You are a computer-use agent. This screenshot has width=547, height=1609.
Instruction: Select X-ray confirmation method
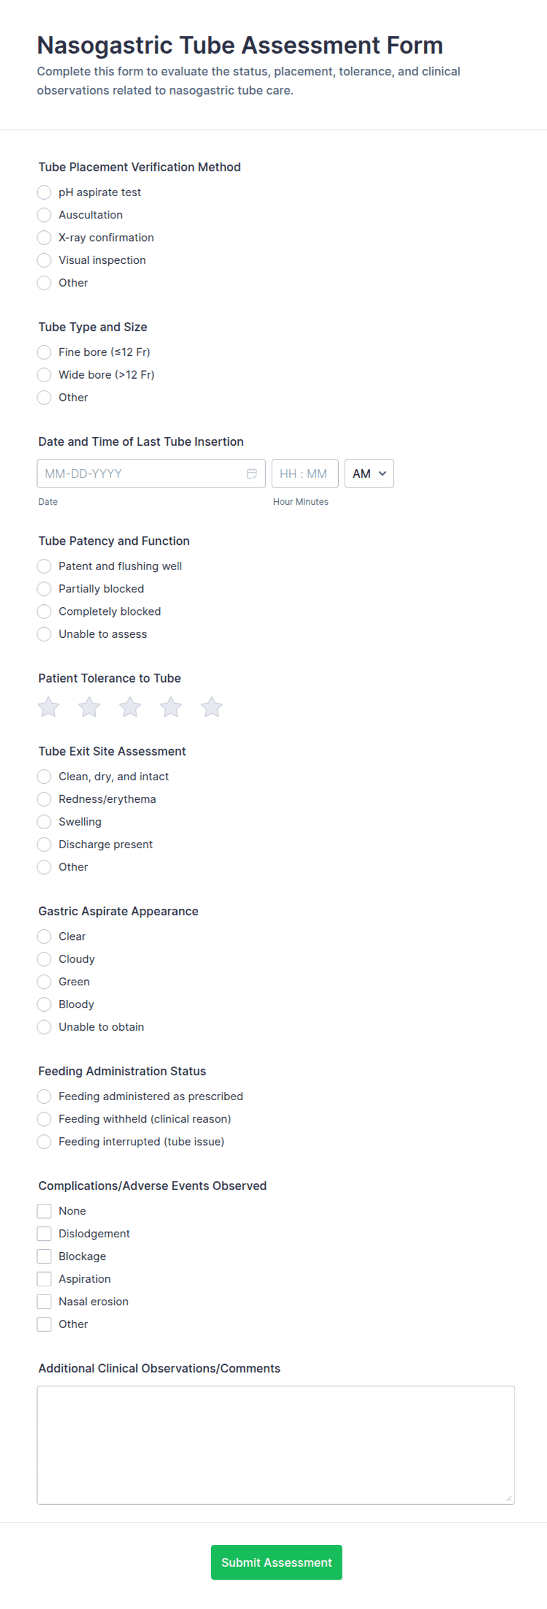[44, 237]
